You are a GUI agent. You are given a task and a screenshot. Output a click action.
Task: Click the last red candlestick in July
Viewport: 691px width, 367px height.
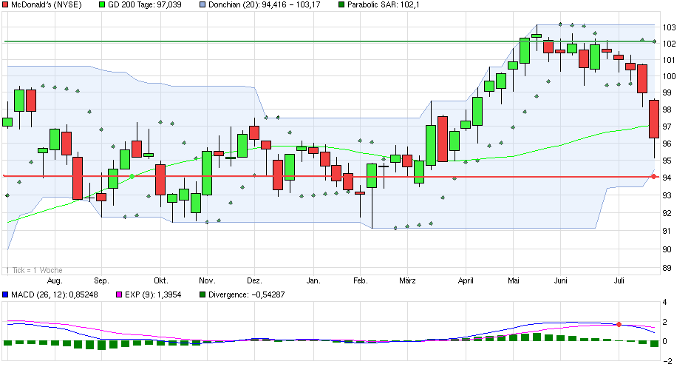point(654,119)
